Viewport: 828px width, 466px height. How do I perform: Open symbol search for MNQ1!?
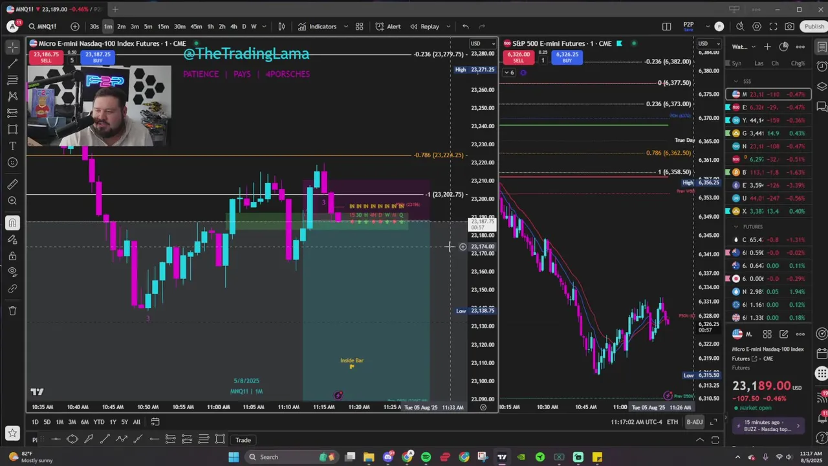(43, 27)
